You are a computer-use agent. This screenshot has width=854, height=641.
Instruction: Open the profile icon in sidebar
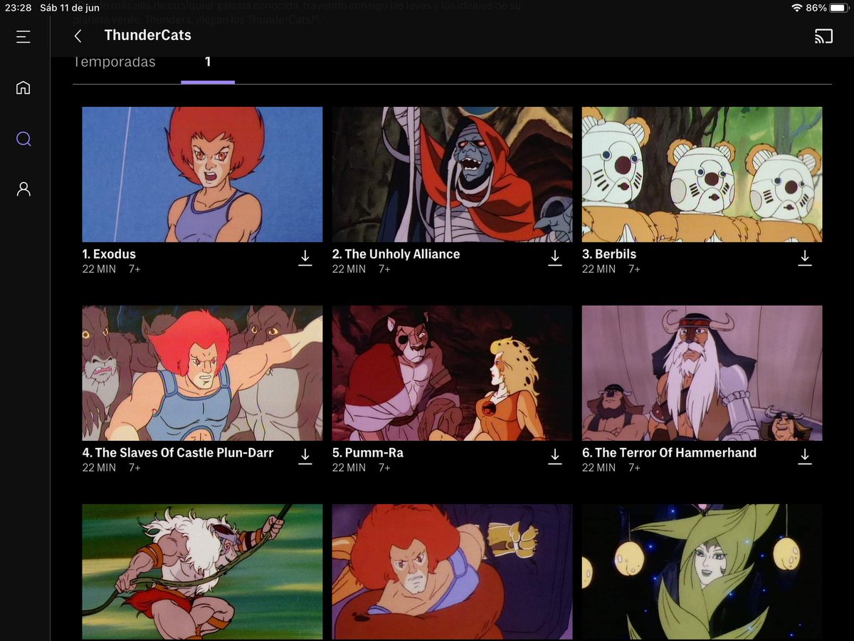[23, 189]
